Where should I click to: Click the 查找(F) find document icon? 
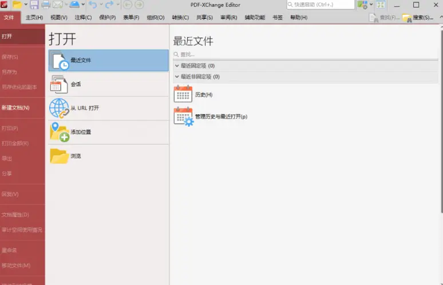(x=374, y=18)
